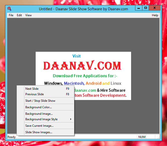This screenshot has width=167, height=146.
Task: Open the File menu
Action: click(x=11, y=15)
